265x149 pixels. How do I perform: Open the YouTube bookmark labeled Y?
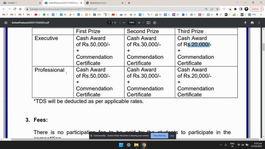(x=114, y=15)
